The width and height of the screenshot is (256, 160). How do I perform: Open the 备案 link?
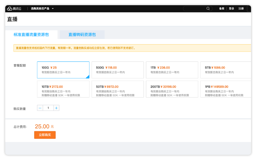(222, 9)
